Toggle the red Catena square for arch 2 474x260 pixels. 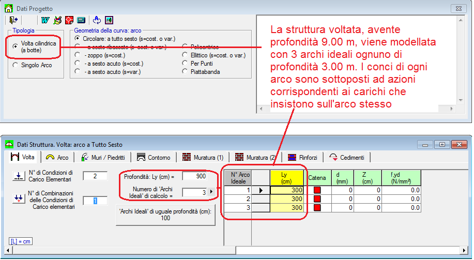pyautogui.click(x=317, y=199)
